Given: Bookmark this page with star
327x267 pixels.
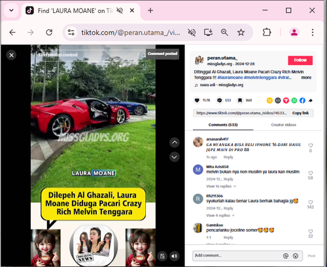Looking at the screenshot, I should (241, 33).
